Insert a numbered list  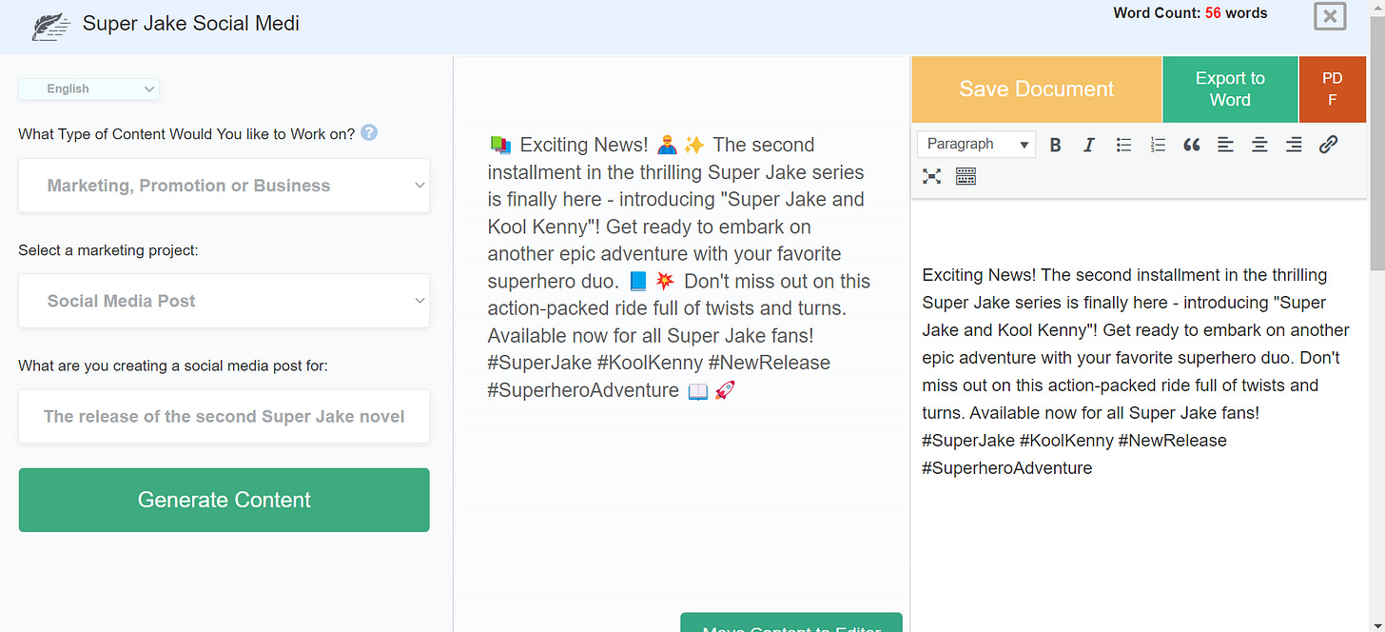[x=1158, y=145]
